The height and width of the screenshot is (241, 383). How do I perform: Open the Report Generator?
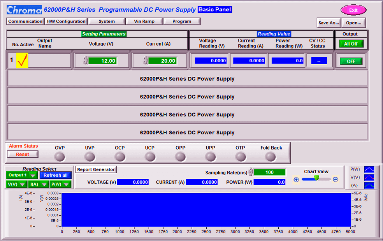click(x=96, y=169)
